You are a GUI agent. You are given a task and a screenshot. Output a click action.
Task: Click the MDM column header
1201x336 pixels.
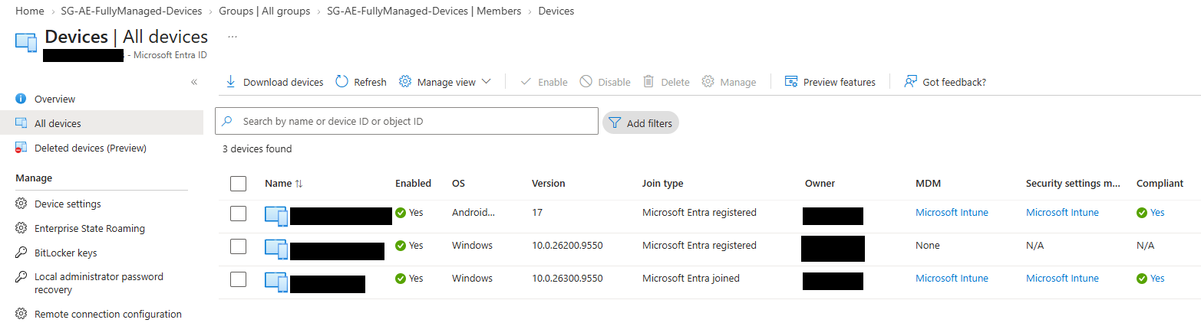928,184
